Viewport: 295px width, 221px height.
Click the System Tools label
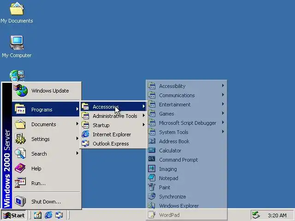pyautogui.click(x=174, y=132)
